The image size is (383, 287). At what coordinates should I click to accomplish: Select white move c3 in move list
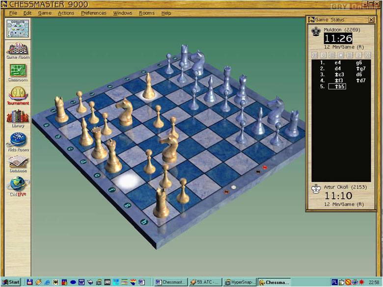point(339,75)
